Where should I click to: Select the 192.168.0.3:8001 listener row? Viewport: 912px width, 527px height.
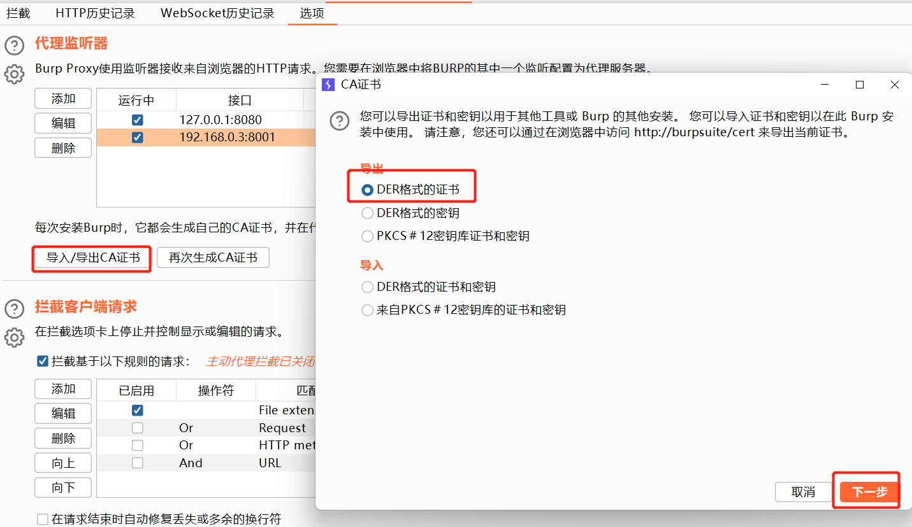[206, 137]
